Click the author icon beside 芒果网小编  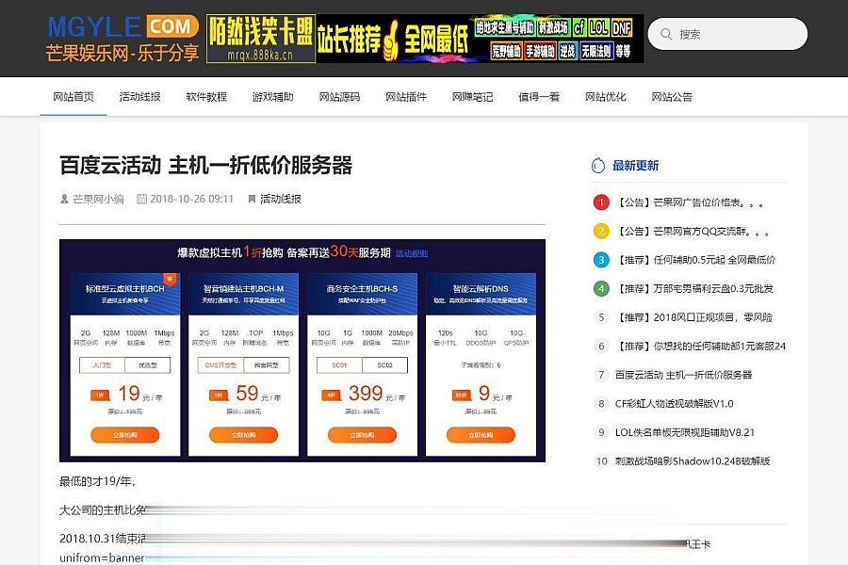pyautogui.click(x=64, y=199)
